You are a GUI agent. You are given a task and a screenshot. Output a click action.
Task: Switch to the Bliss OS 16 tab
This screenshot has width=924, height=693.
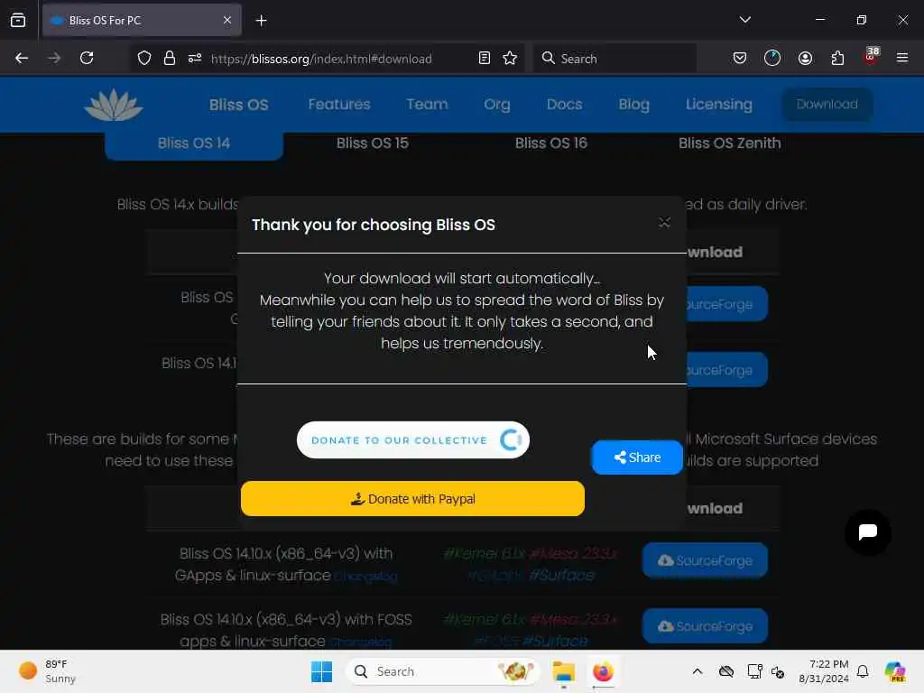pos(551,143)
